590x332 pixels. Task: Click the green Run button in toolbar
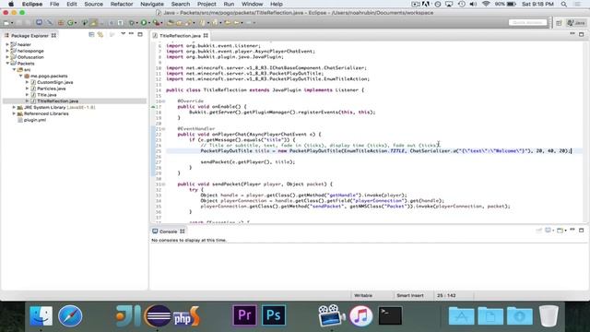pos(144,22)
